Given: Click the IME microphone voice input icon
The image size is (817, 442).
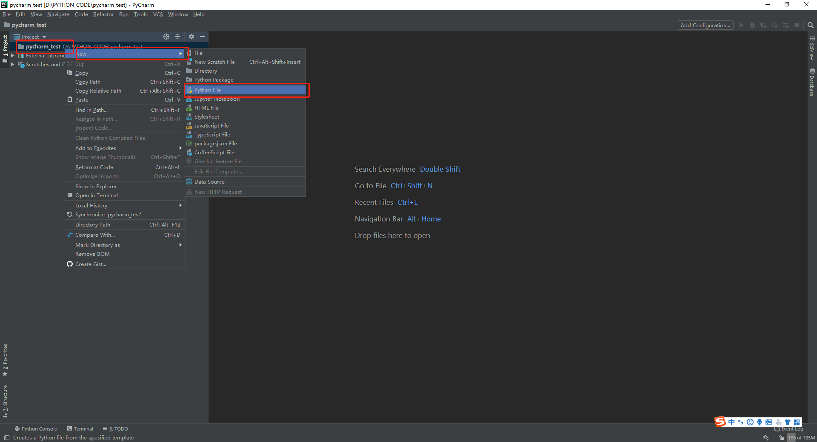Looking at the screenshot, I should pyautogui.click(x=760, y=422).
